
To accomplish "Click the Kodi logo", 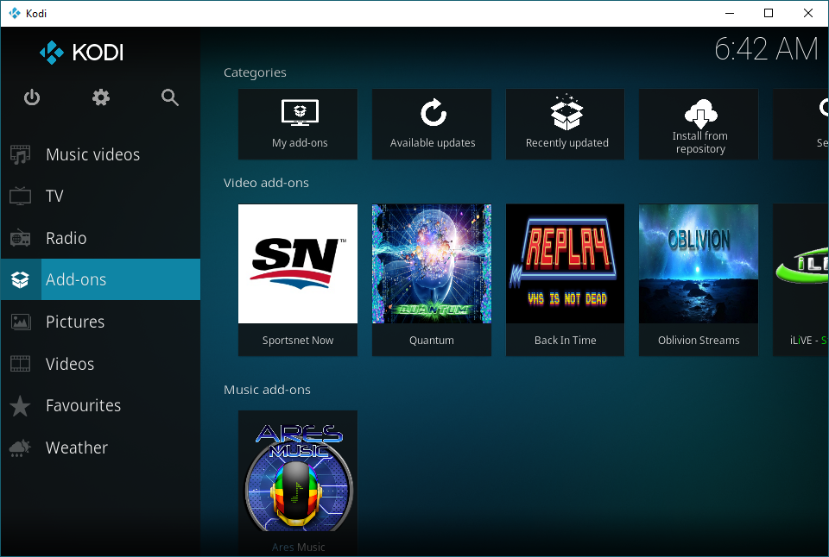I will pyautogui.click(x=81, y=53).
